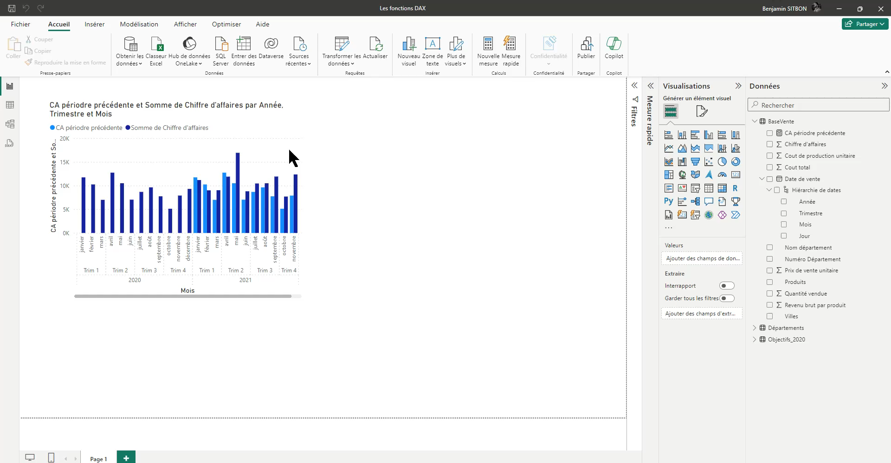Select the area chart visual

click(682, 148)
